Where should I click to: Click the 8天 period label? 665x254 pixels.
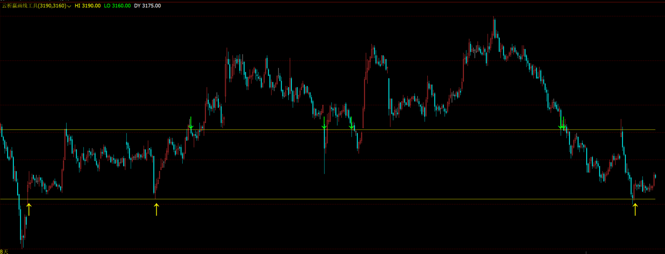[x=4, y=251]
